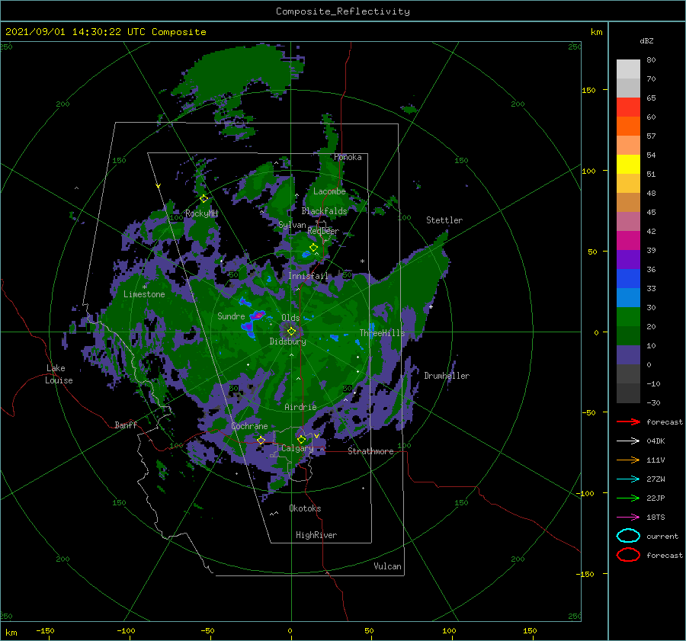Pick the bright green 30-20 dBZ swatch

coord(628,317)
